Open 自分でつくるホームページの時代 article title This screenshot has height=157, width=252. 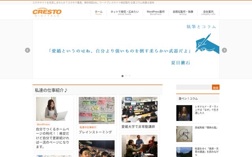coord(52,138)
